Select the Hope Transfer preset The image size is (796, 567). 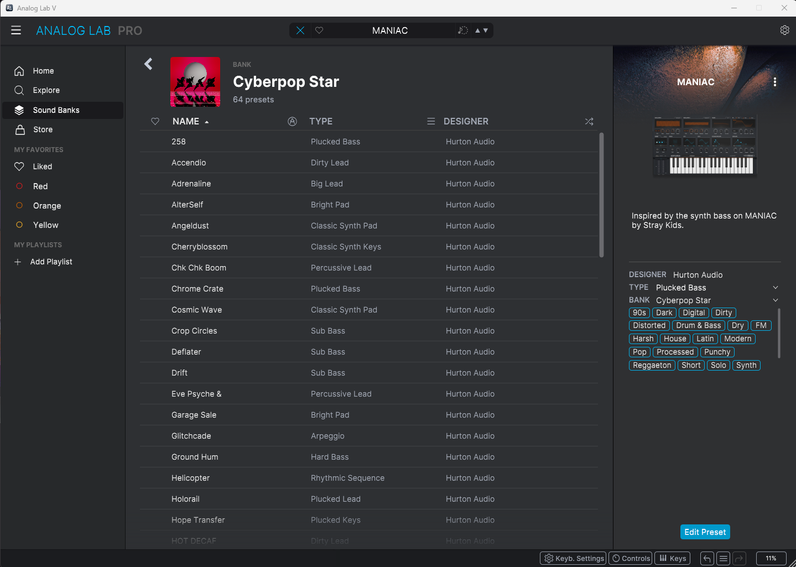click(369, 520)
